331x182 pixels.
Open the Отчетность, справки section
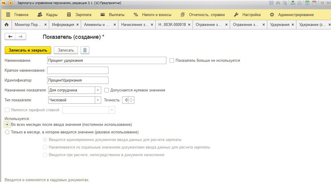pyautogui.click(x=207, y=15)
